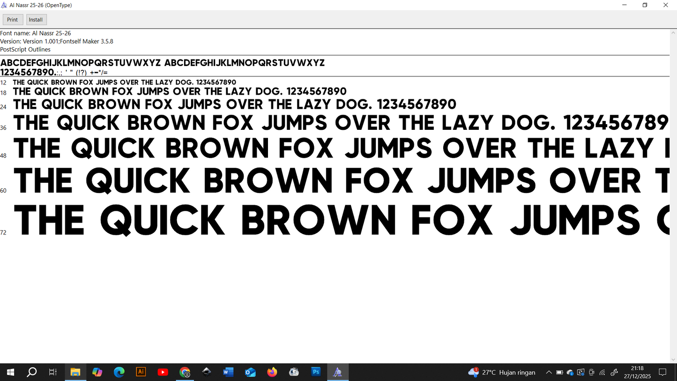The width and height of the screenshot is (677, 381).
Task: Open YouTube app in the taskbar
Action: point(163,372)
